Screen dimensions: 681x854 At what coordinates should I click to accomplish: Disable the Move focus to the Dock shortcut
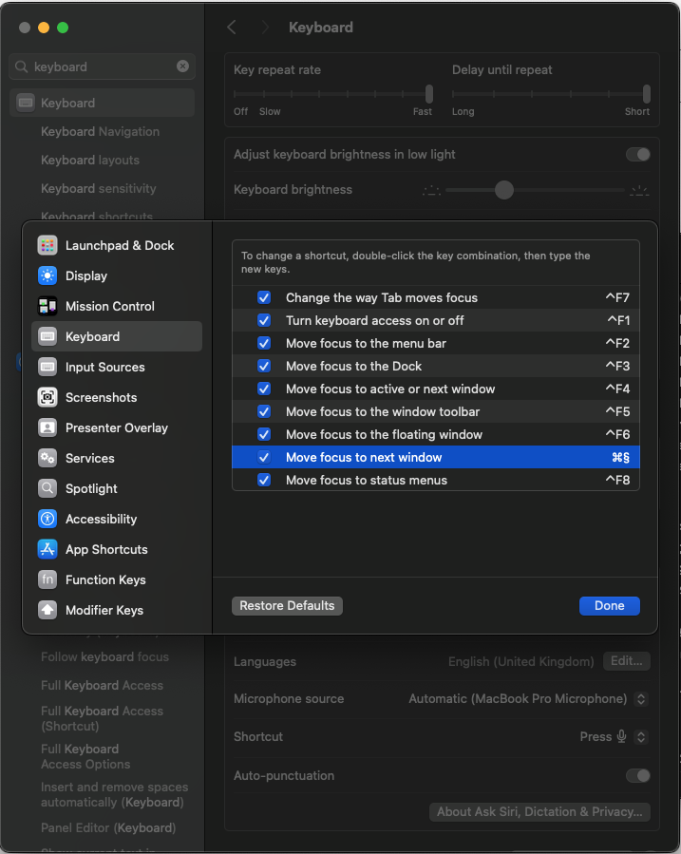(263, 366)
